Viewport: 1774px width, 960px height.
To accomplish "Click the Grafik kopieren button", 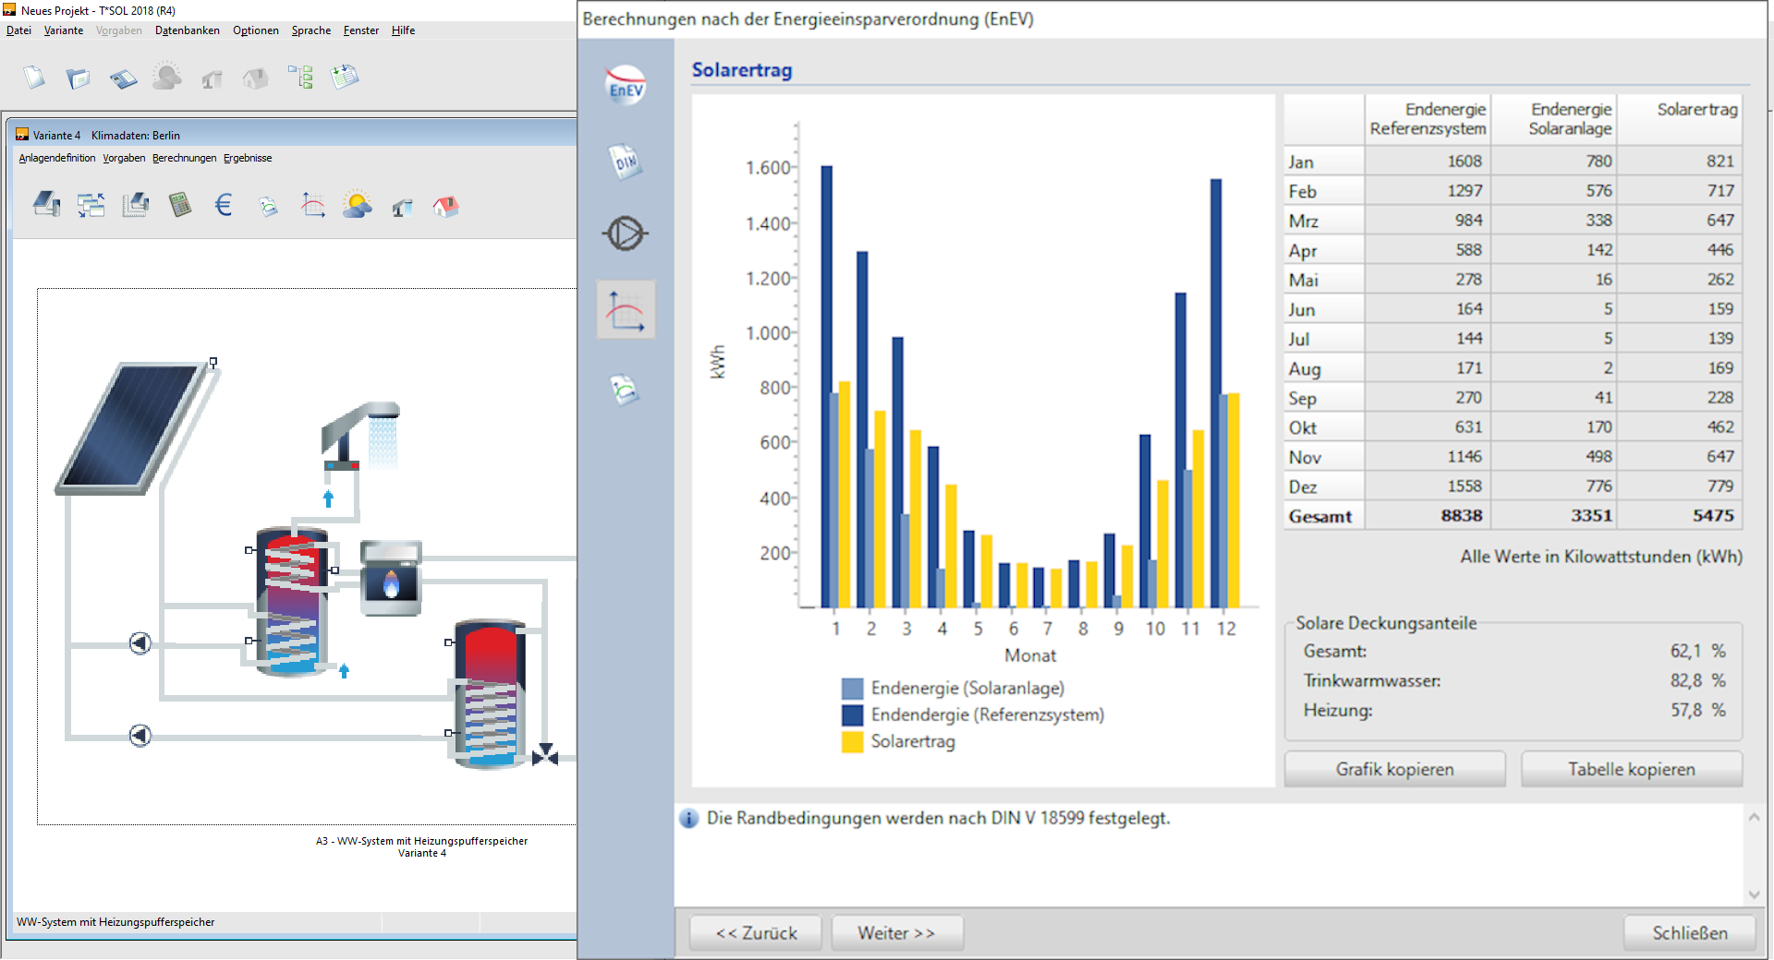I will tap(1394, 769).
